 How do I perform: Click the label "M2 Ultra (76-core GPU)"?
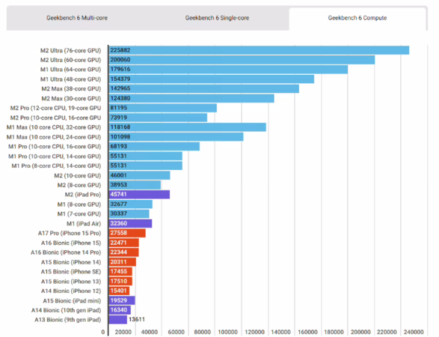(x=70, y=50)
